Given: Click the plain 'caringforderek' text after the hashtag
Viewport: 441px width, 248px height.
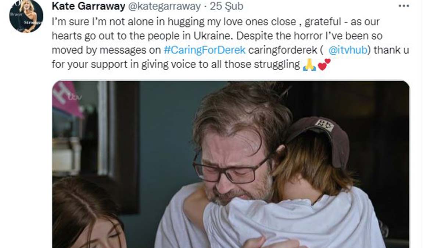Looking at the screenshot, I should click(x=283, y=50).
